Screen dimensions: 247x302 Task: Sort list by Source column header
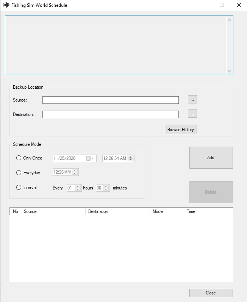pos(53,211)
